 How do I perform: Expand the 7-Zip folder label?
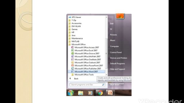click(x=74, y=20)
